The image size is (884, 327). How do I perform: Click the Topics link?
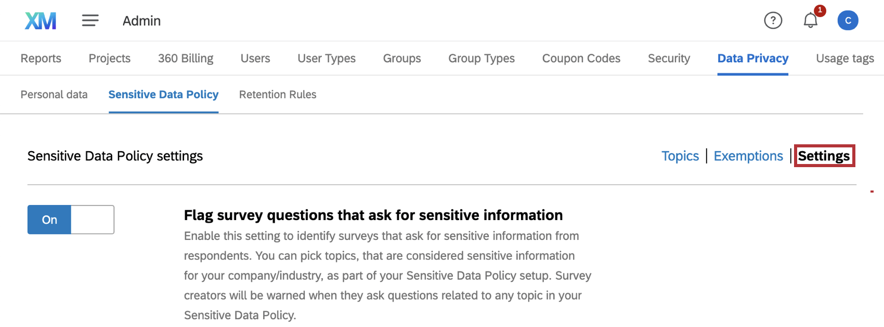point(680,156)
